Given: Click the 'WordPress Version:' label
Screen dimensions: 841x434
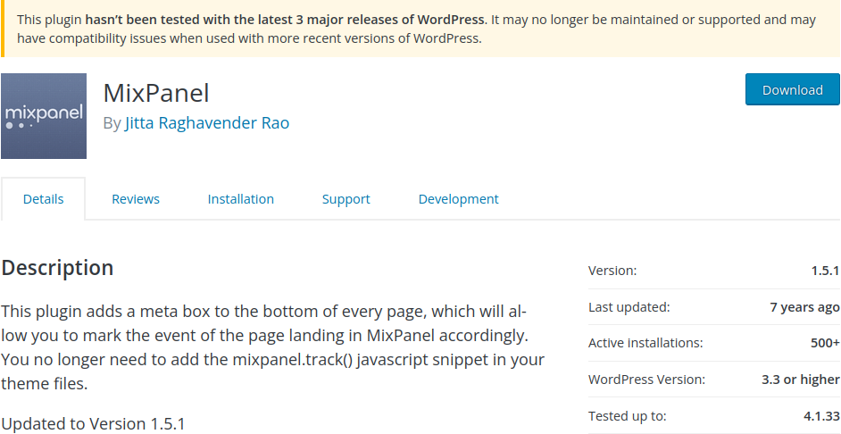Looking at the screenshot, I should coord(647,380).
